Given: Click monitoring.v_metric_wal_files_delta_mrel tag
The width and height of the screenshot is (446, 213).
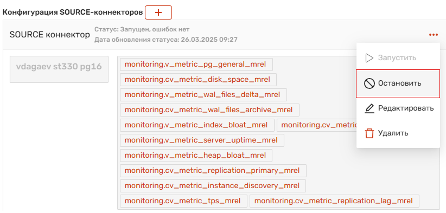Looking at the screenshot, I should point(203,94).
